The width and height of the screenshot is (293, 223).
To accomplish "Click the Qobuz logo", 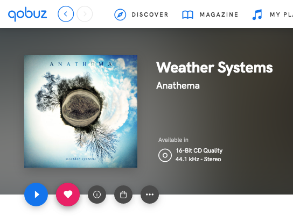I will point(27,15).
